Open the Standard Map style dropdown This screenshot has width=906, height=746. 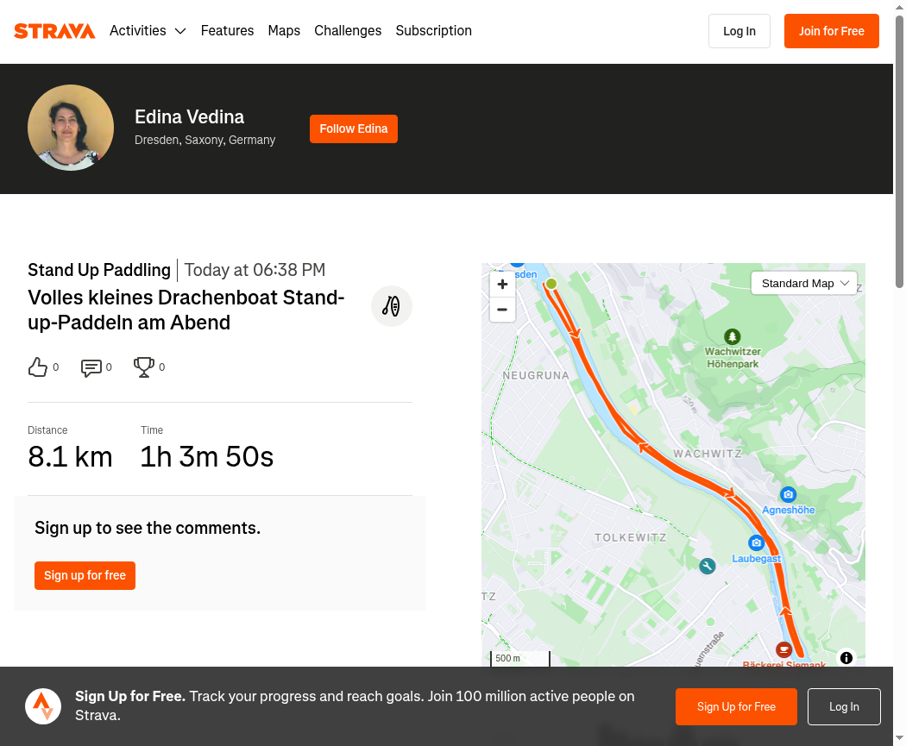coord(803,284)
